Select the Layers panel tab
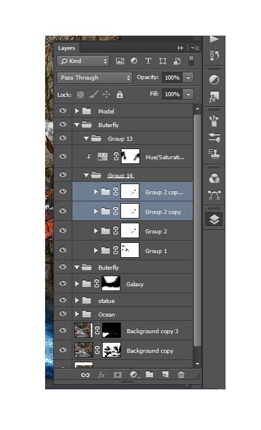The width and height of the screenshot is (261, 430). click(66, 48)
